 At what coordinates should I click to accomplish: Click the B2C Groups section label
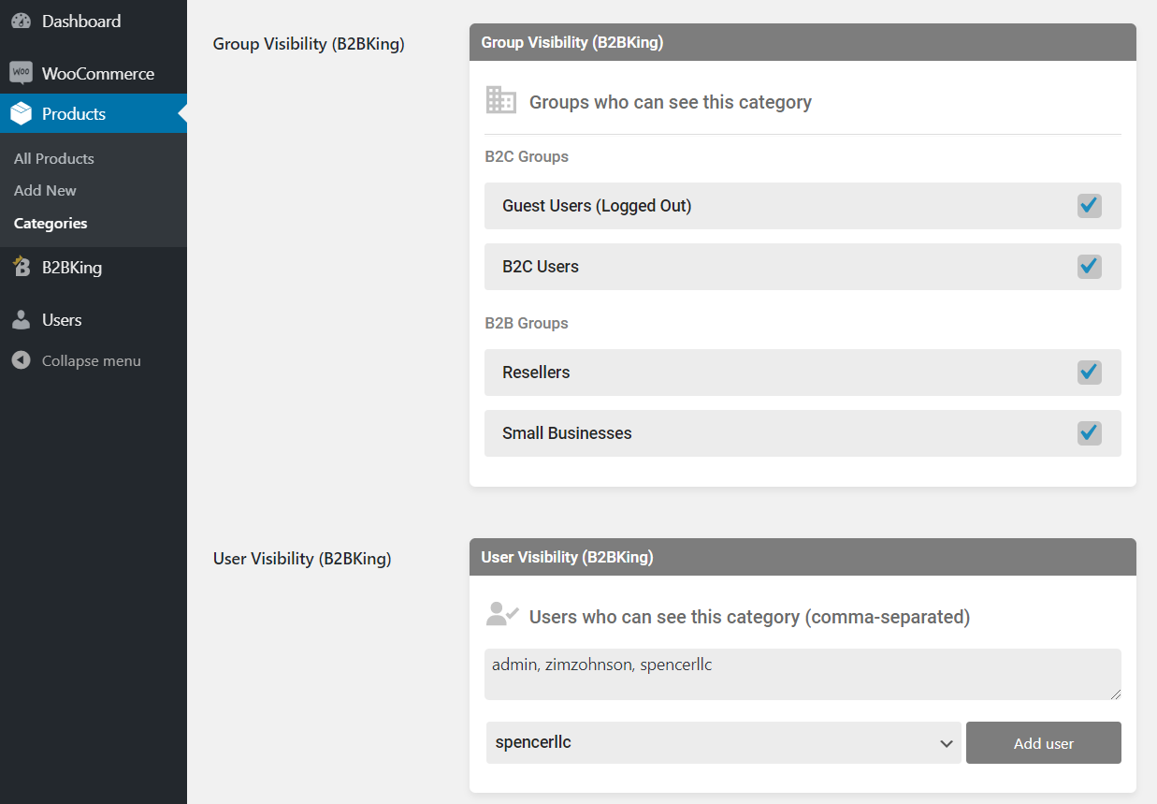tap(527, 156)
